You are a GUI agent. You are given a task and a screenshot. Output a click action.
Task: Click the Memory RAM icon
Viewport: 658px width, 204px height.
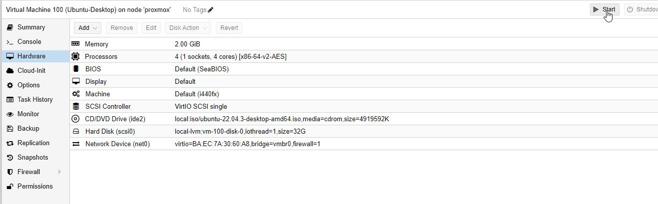(76, 44)
